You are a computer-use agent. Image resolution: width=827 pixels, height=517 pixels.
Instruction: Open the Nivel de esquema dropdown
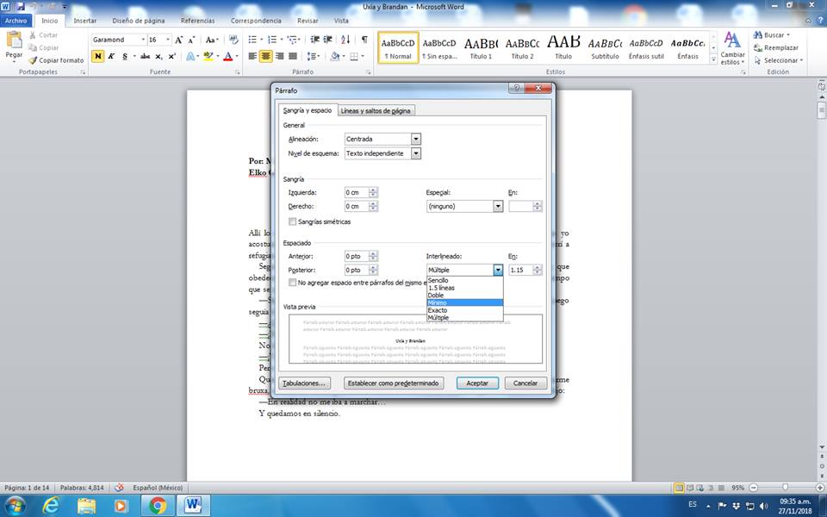[416, 153]
